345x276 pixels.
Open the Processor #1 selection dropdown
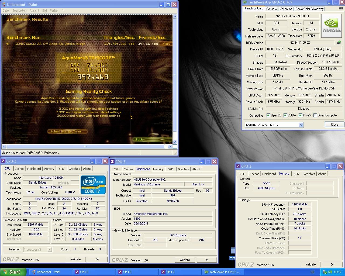coord(50,250)
